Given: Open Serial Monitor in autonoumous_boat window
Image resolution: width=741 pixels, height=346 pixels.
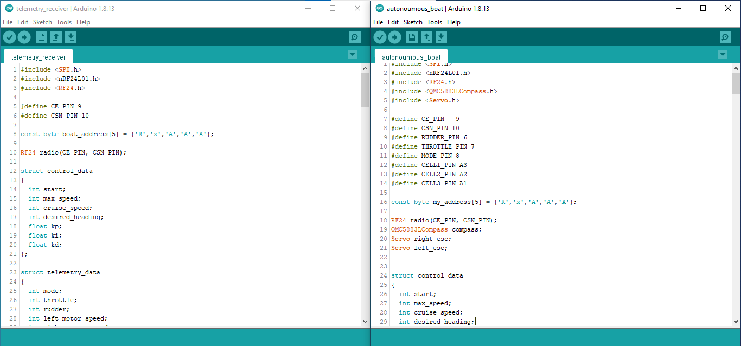Looking at the screenshot, I should [x=725, y=37].
